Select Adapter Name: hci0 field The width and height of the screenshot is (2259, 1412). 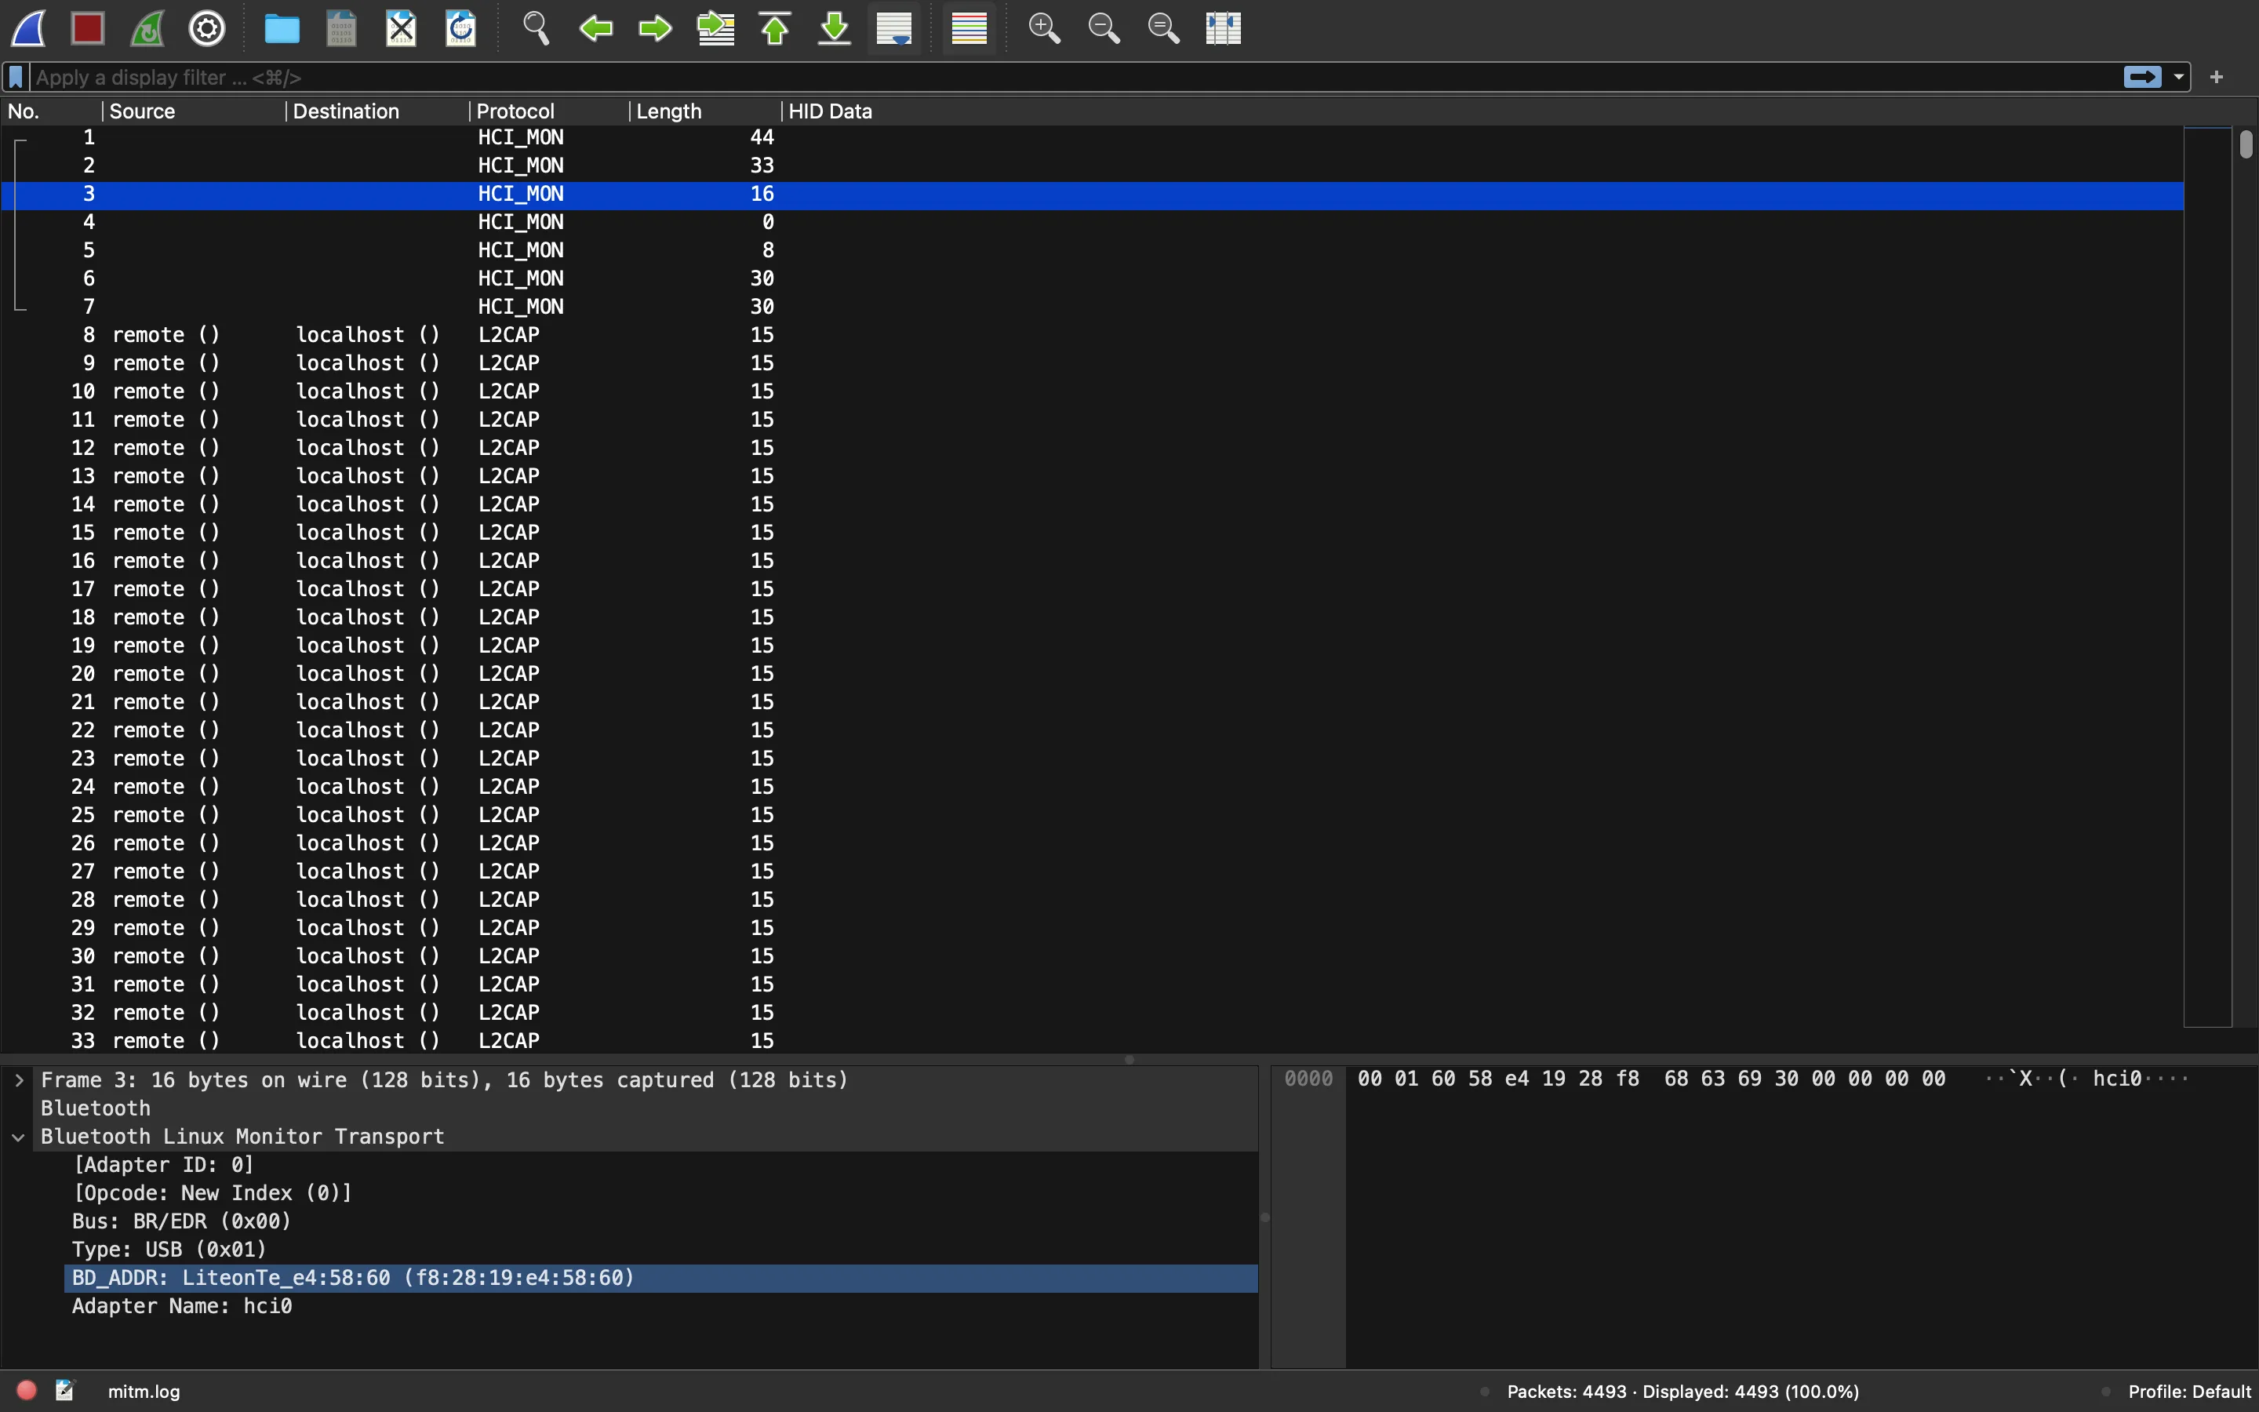[182, 1306]
